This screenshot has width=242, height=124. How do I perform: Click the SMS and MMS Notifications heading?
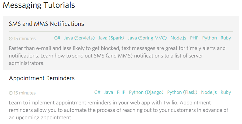(x=46, y=24)
